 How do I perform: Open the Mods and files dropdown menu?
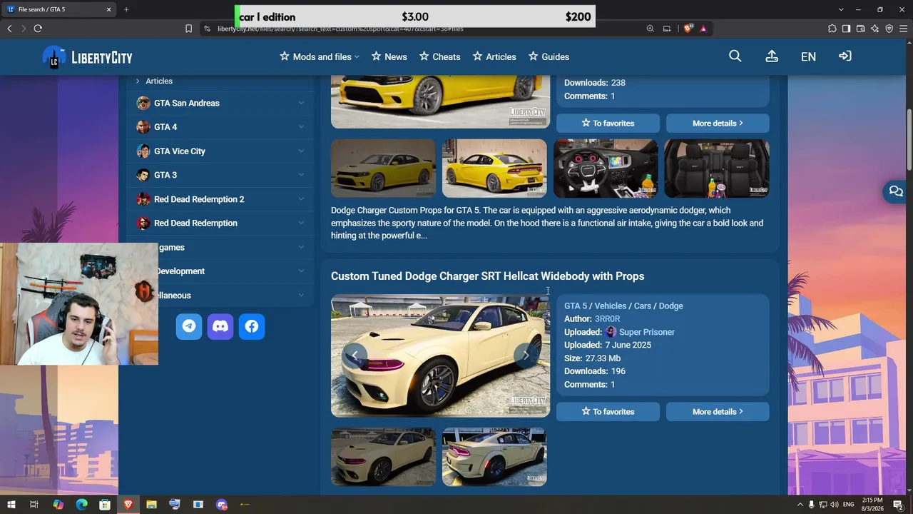[x=320, y=56]
